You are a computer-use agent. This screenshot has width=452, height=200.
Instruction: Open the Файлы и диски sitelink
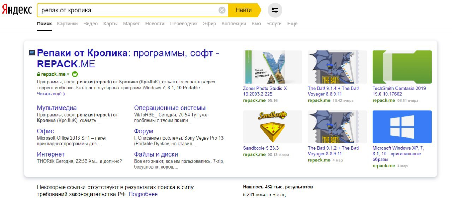pos(156,154)
